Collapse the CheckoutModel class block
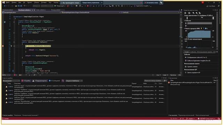 [x=14, y=22]
